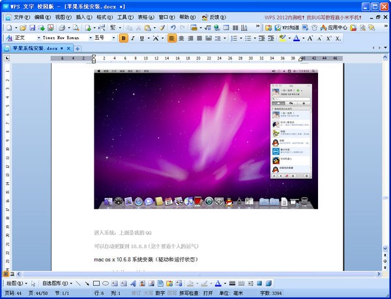Viewport: 391px width, 299px height.
Task: Insert WordArt from the drawing toolbar
Action: (x=133, y=283)
